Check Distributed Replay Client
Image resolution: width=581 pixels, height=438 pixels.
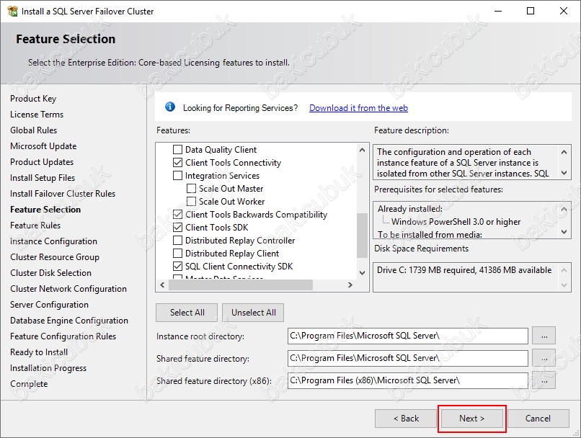[x=178, y=254]
